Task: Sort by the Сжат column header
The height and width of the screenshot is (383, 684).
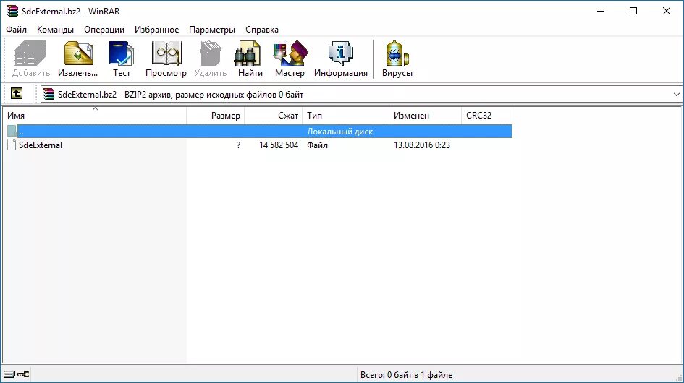Action: point(274,116)
